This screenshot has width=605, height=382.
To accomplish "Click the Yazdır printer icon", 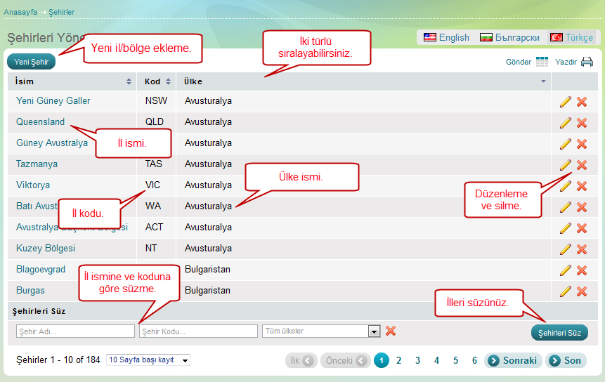I will coord(587,62).
